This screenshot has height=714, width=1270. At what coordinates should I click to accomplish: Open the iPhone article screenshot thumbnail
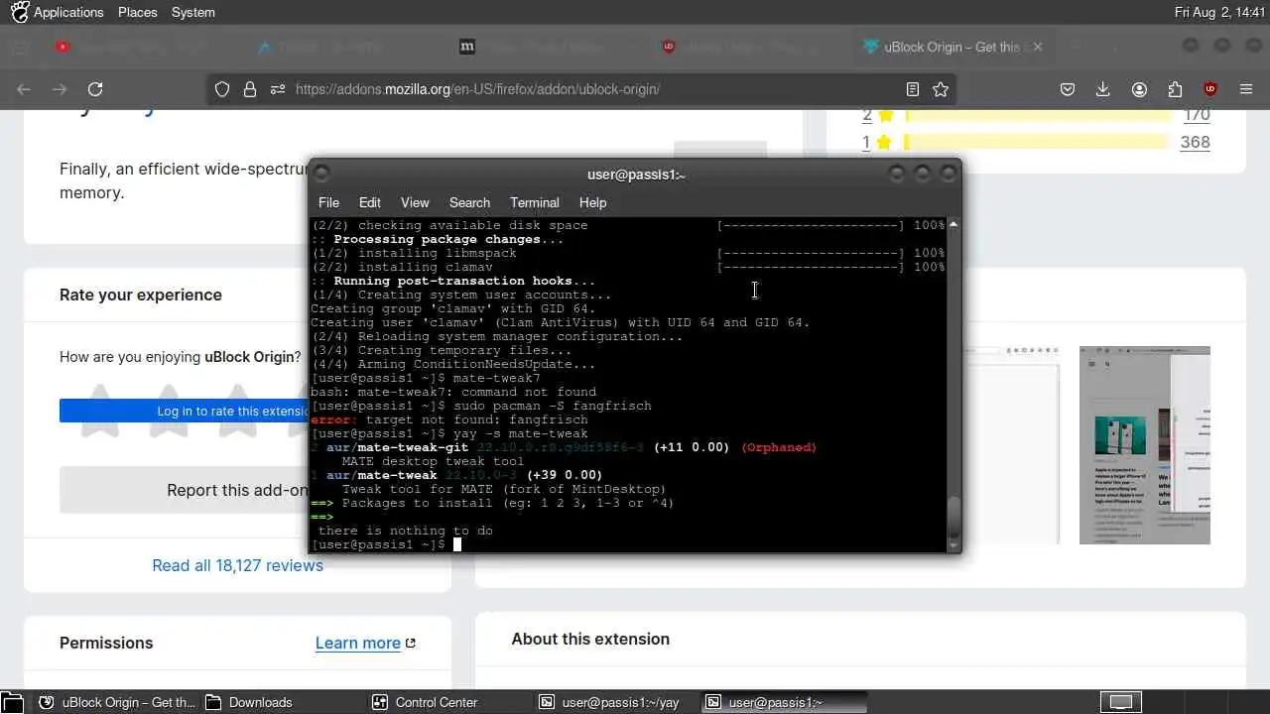coord(1144,444)
